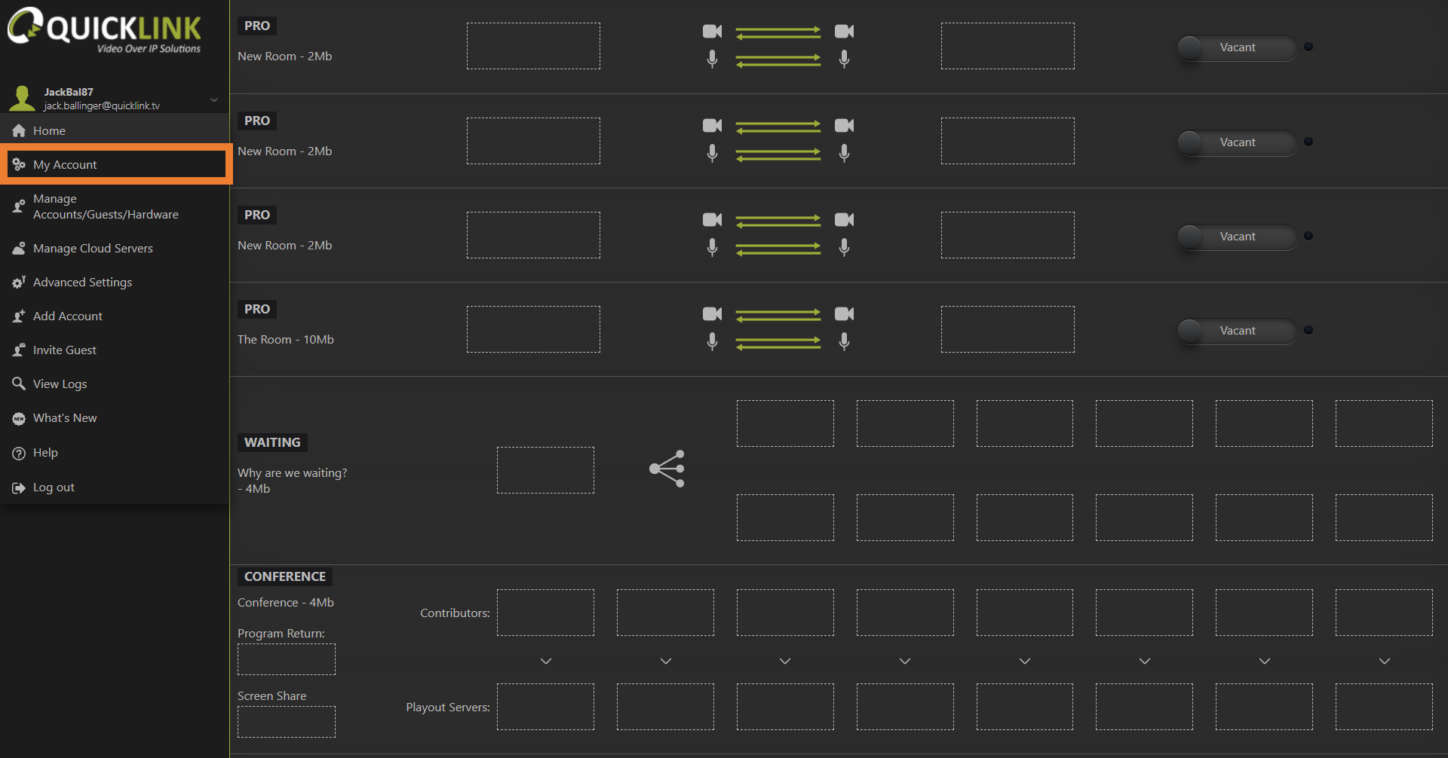The height and width of the screenshot is (758, 1448).
Task: Click Invite Guest link
Action: click(64, 350)
